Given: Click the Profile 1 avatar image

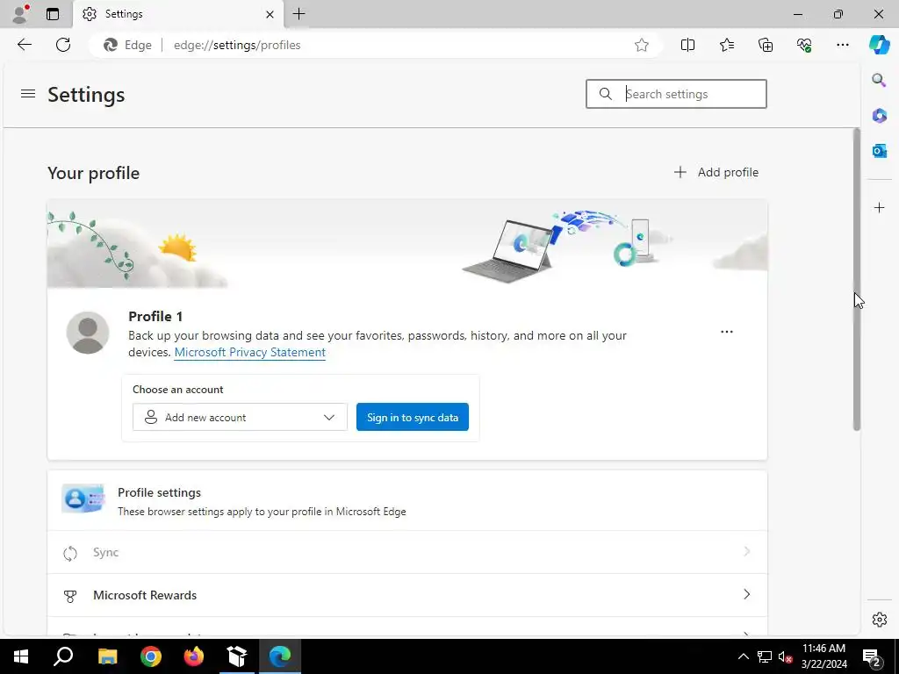Looking at the screenshot, I should click(88, 333).
